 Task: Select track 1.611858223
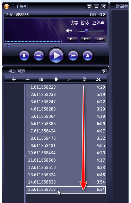[66, 87]
